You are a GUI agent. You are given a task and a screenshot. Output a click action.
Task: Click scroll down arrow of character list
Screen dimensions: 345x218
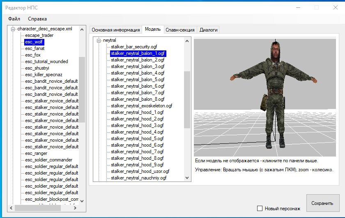82,200
